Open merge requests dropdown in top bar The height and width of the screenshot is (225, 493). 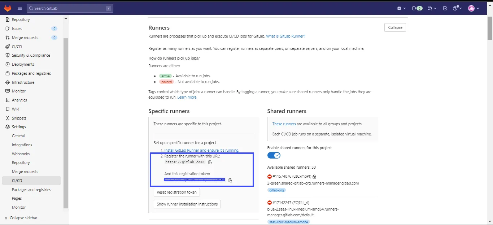pos(432,8)
